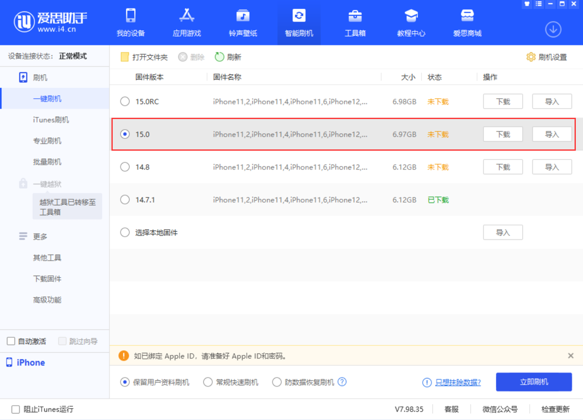Open the 只想抹除数据 link
The width and height of the screenshot is (583, 420).
coord(457,382)
